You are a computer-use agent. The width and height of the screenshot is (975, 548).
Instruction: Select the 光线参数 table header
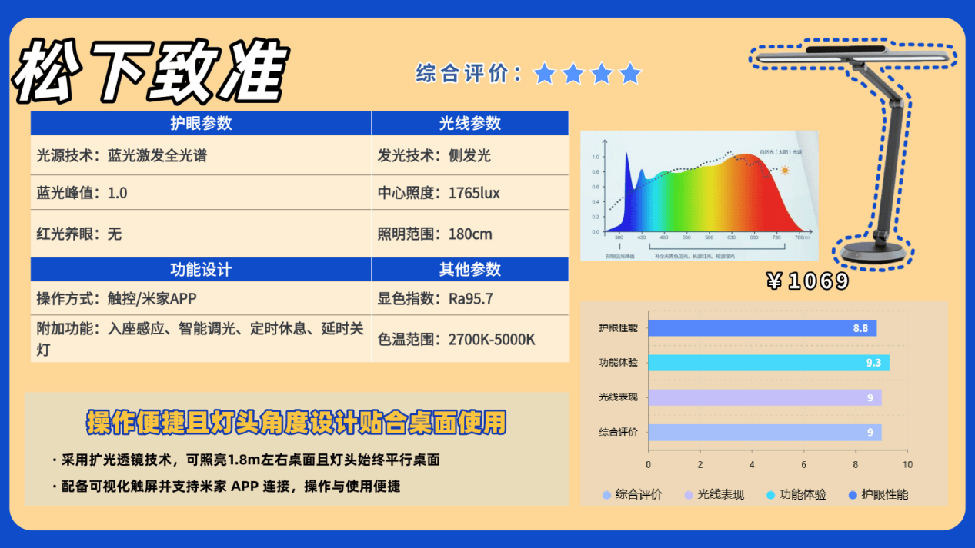coord(469,123)
